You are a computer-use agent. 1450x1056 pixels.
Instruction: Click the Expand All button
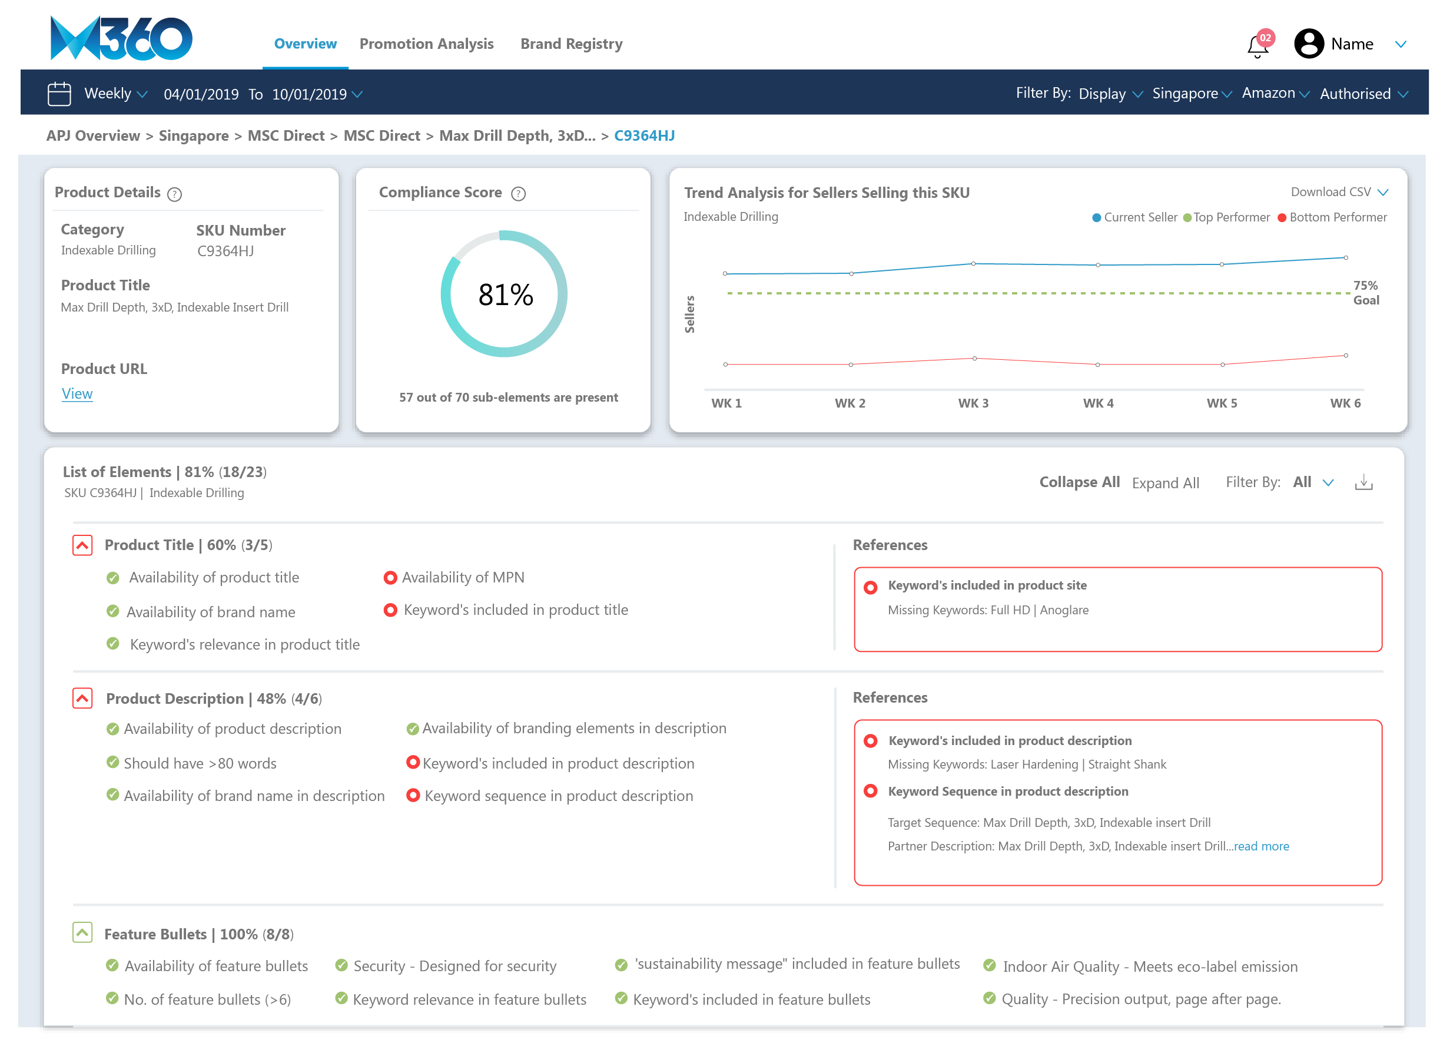1165,483
